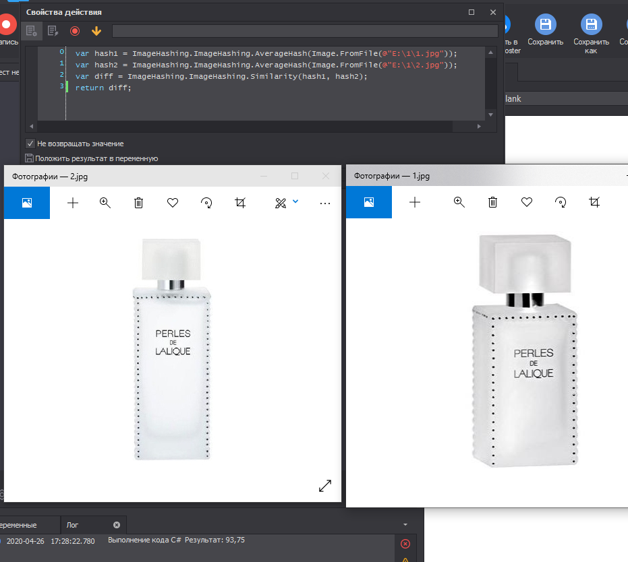This screenshot has width=628, height=562.
Task: Open collection view in 1.jpg Photos window
Action: 369,202
